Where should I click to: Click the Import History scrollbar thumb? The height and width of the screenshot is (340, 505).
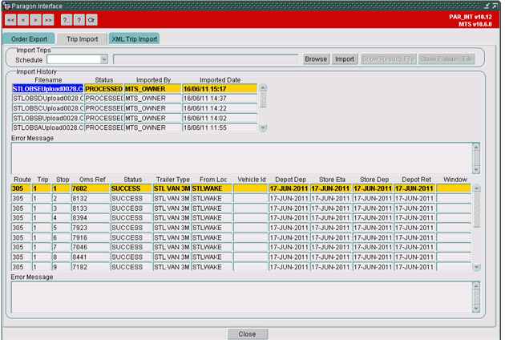point(263,99)
